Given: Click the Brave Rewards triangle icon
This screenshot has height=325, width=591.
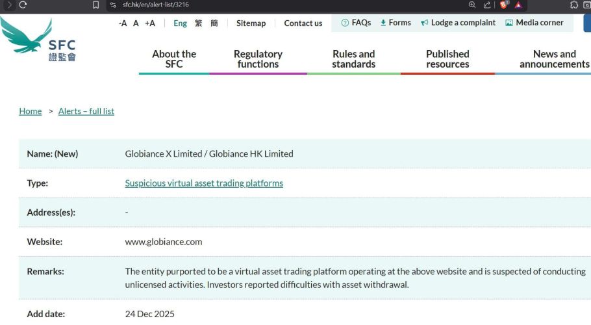Looking at the screenshot, I should point(518,5).
